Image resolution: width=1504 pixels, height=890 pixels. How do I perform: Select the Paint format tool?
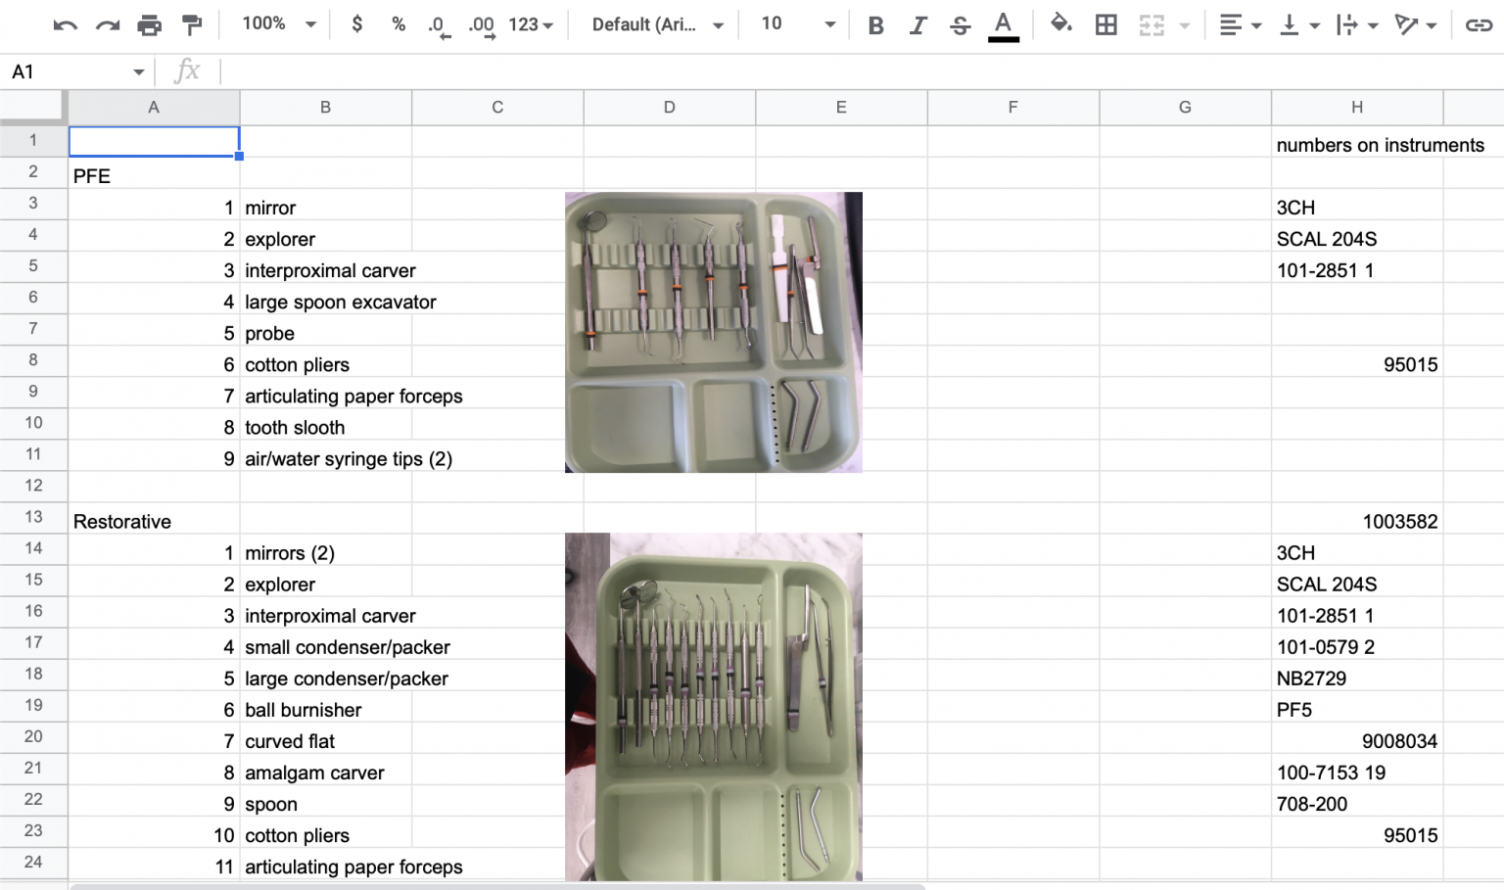pyautogui.click(x=192, y=24)
